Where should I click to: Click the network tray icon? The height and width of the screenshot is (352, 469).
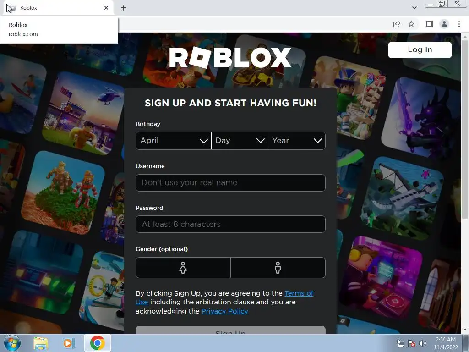pos(400,343)
